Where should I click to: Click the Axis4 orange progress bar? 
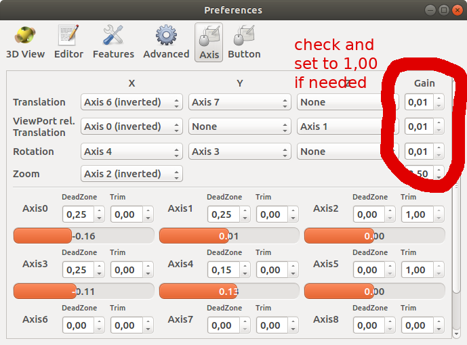(229, 291)
